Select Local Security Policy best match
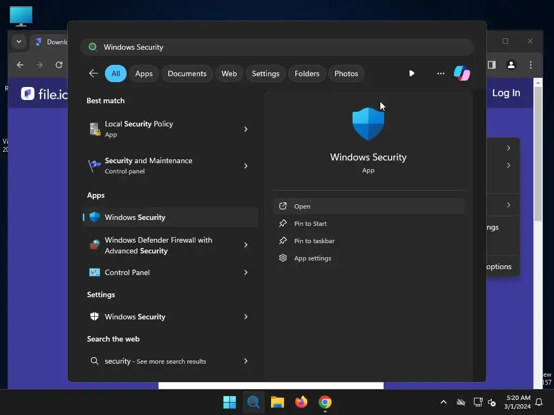Image resolution: width=554 pixels, height=415 pixels. tap(170, 129)
